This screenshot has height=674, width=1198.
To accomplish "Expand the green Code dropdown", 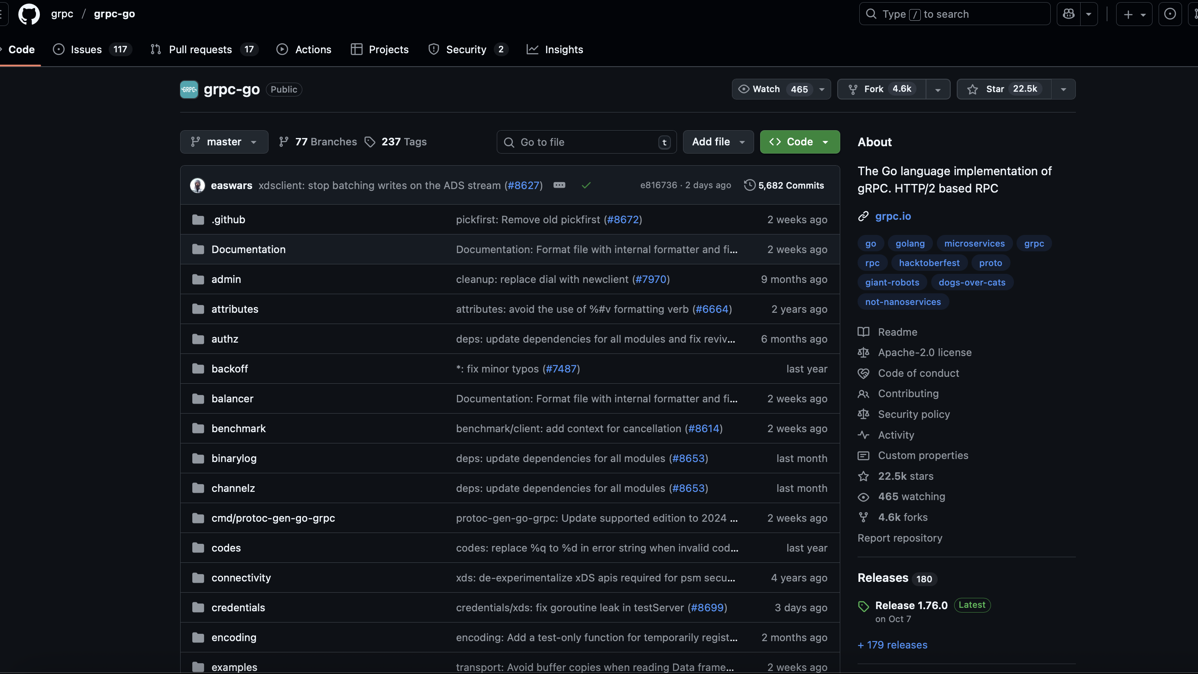I will 800,141.
